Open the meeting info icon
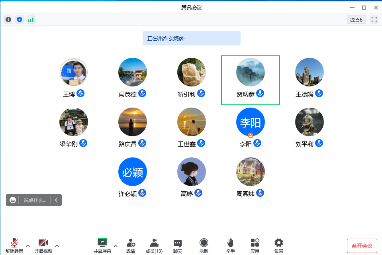Viewport: 382px width, 255px height. click(x=8, y=20)
